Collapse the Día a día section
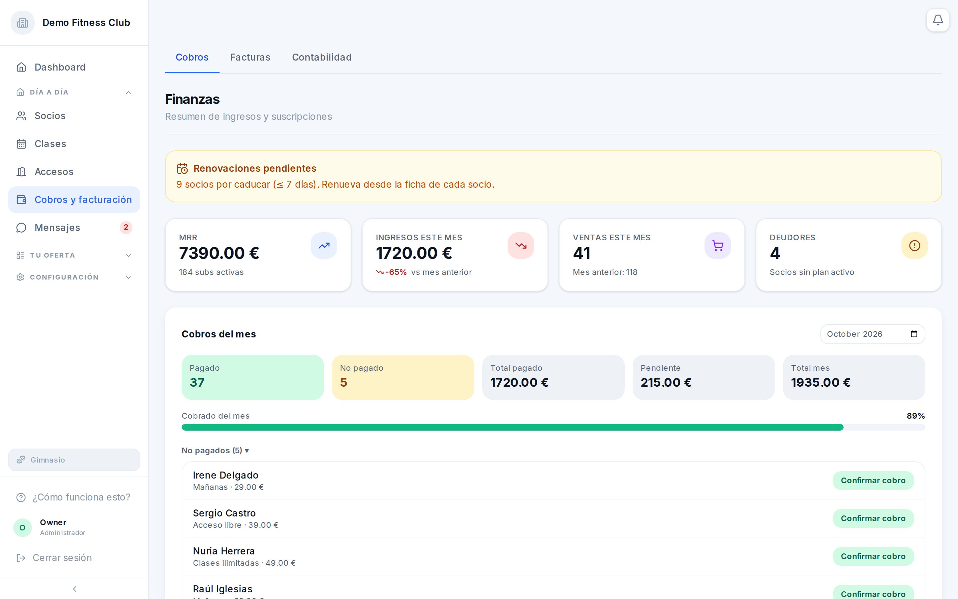Screen dimensions: 958x599 click(x=74, y=92)
